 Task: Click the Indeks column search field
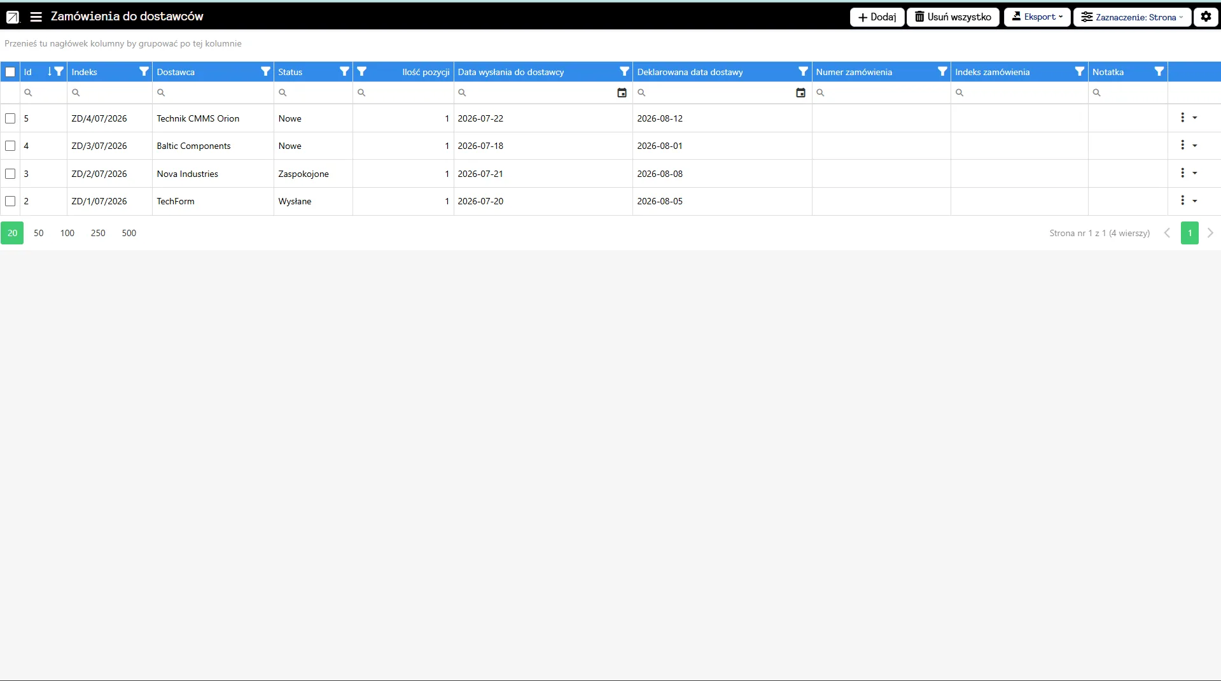(x=109, y=93)
